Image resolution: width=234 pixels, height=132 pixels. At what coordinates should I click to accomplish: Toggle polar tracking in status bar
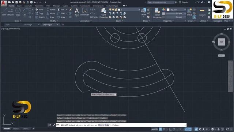point(174,129)
